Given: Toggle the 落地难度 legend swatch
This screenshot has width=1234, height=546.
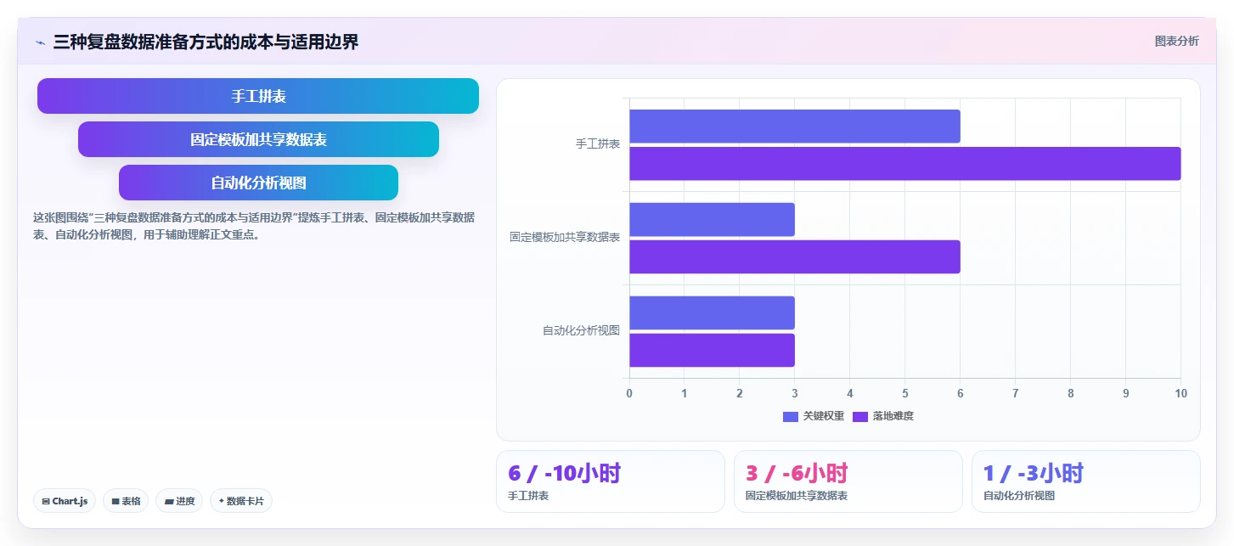Looking at the screenshot, I should [859, 416].
